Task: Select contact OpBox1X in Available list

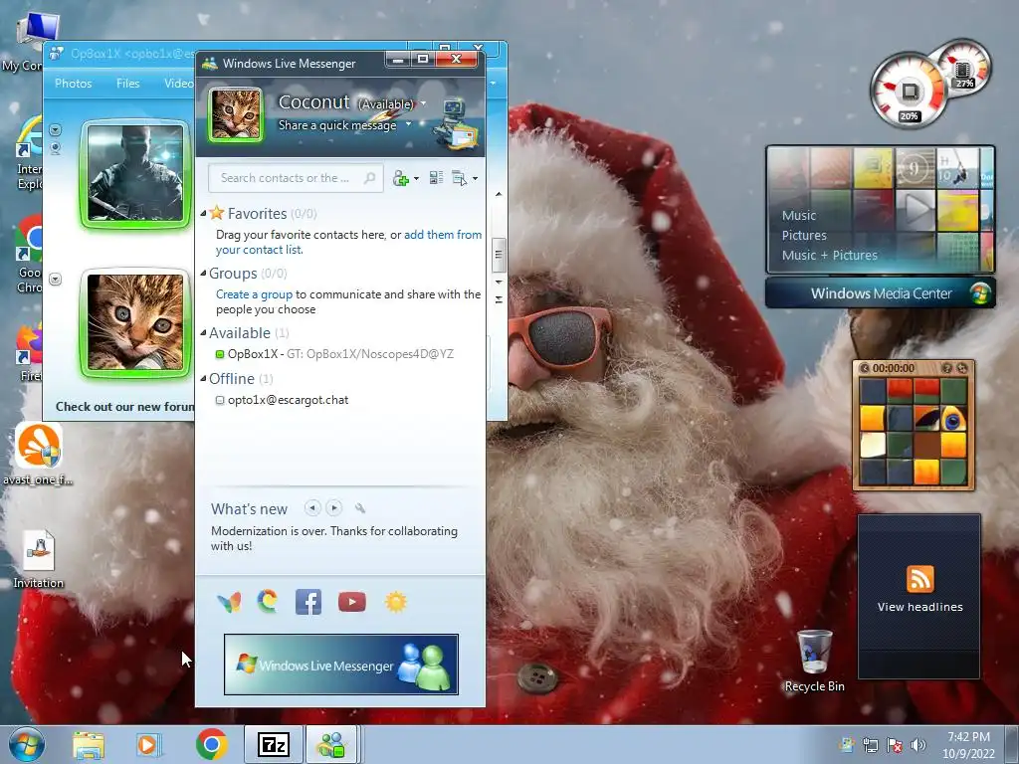Action: coord(340,354)
